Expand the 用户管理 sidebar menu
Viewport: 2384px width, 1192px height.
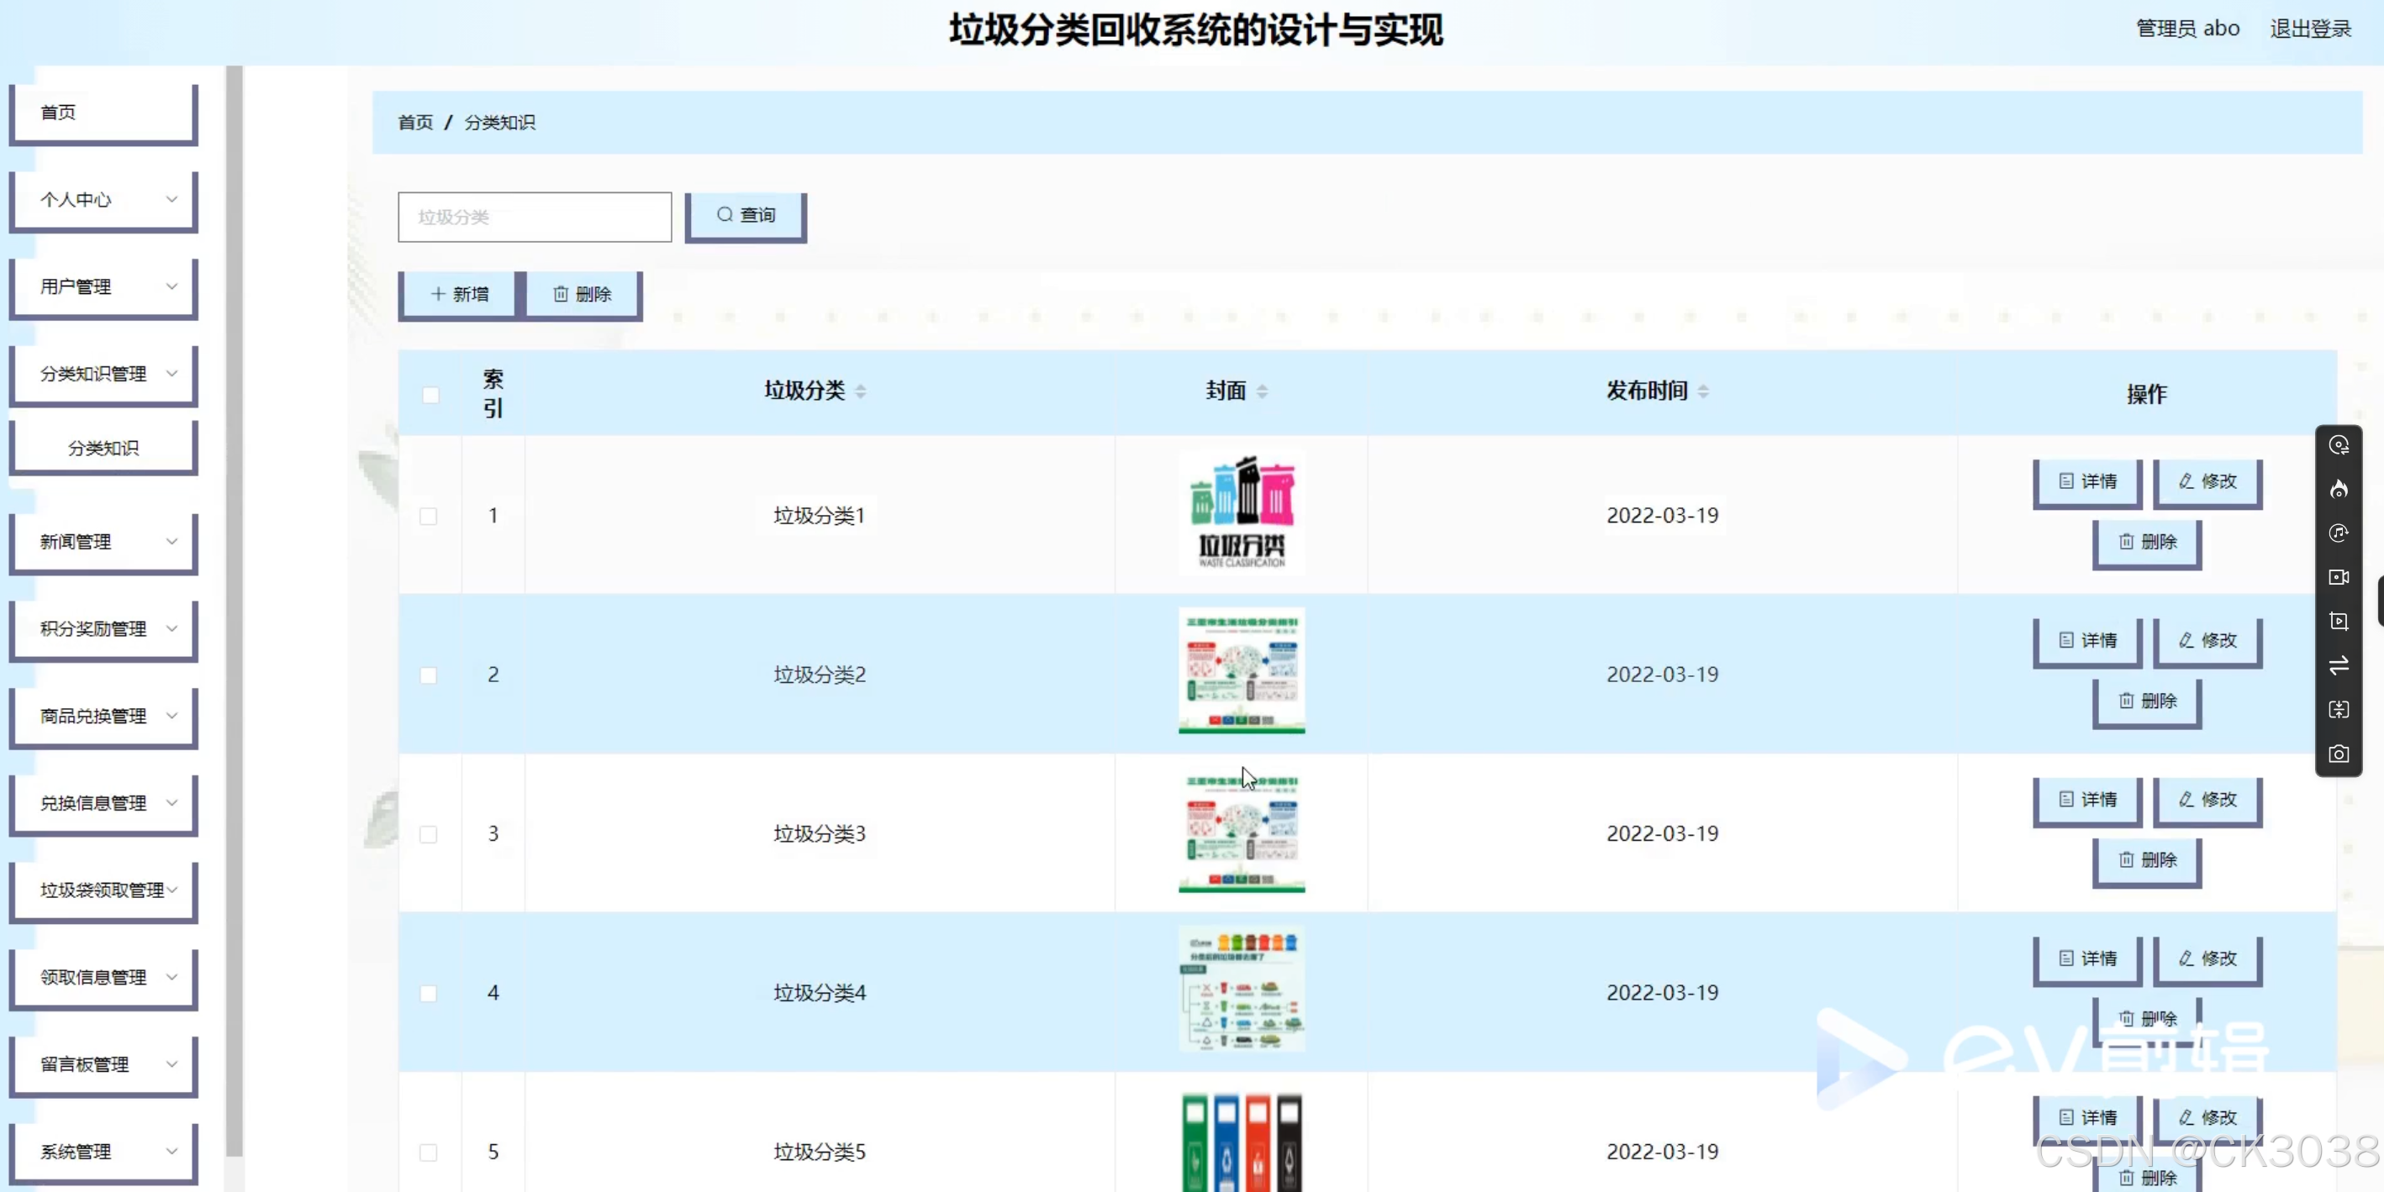[103, 286]
